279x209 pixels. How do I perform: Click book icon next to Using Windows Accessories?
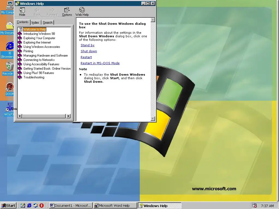click(x=20, y=47)
